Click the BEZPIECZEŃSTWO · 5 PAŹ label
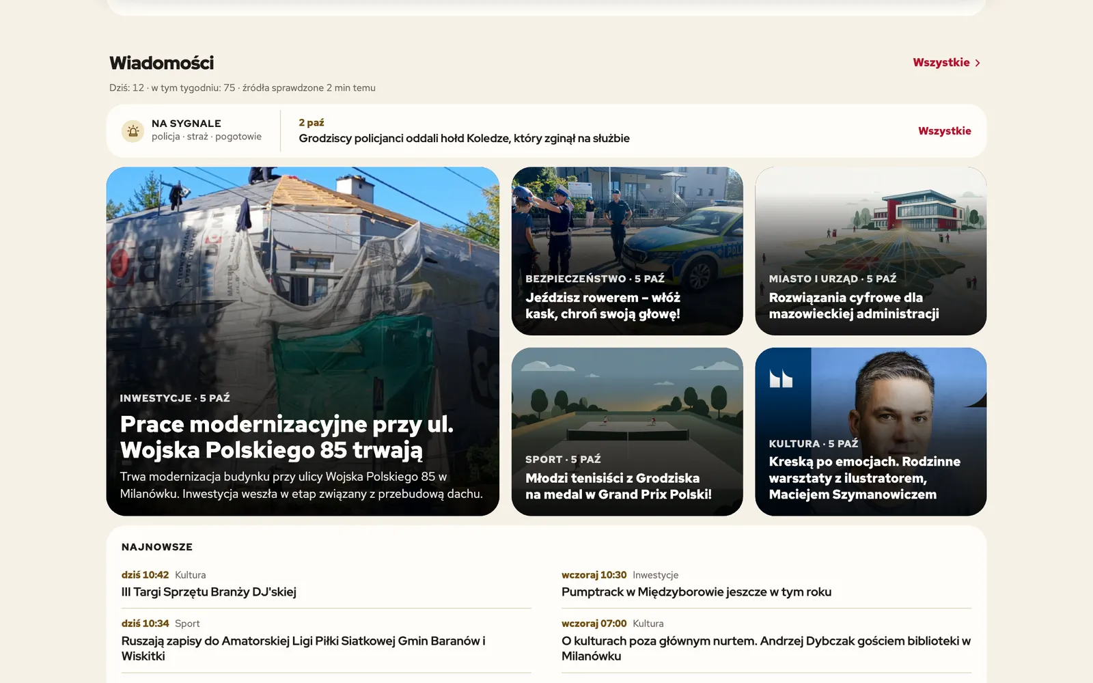Image resolution: width=1093 pixels, height=683 pixels. pyautogui.click(x=594, y=279)
